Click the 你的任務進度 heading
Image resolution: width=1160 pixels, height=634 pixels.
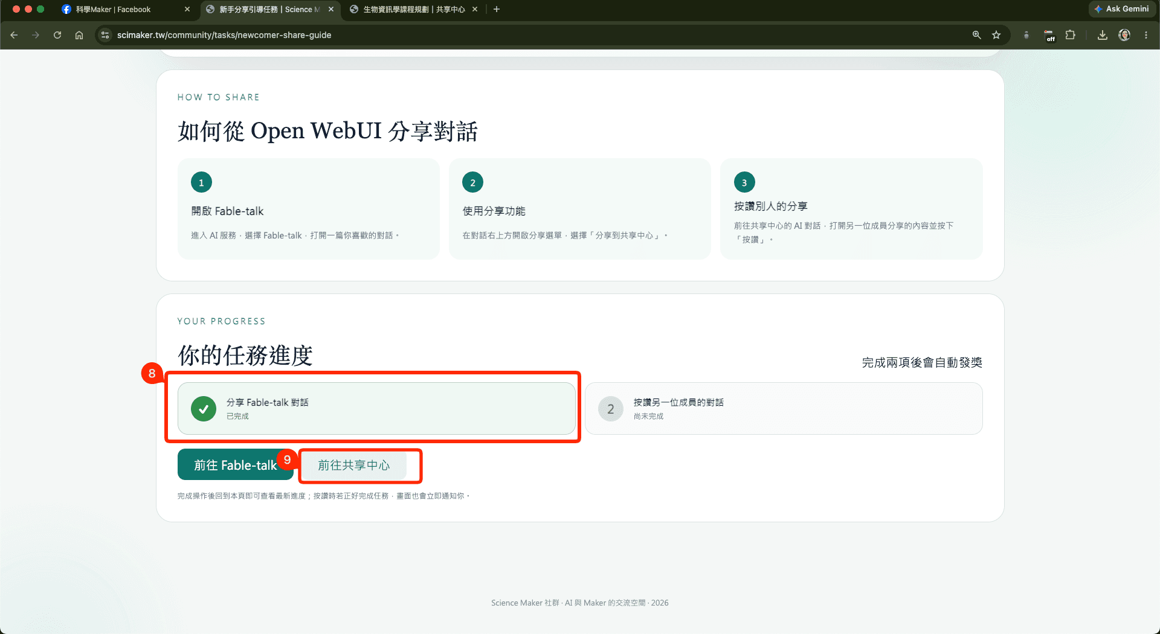pyautogui.click(x=245, y=355)
